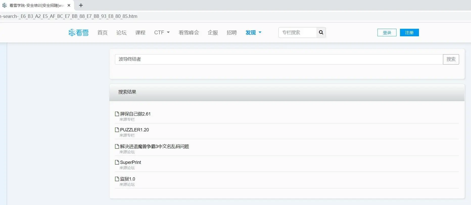Open result 监狱1.0

coord(128,179)
